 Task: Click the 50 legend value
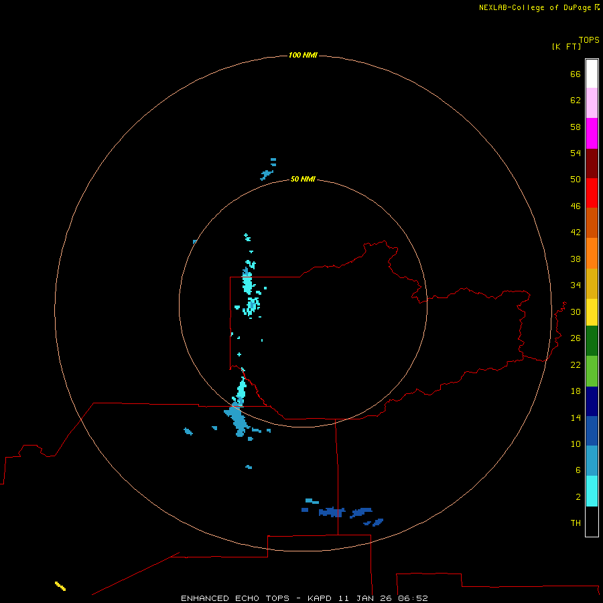coord(576,180)
